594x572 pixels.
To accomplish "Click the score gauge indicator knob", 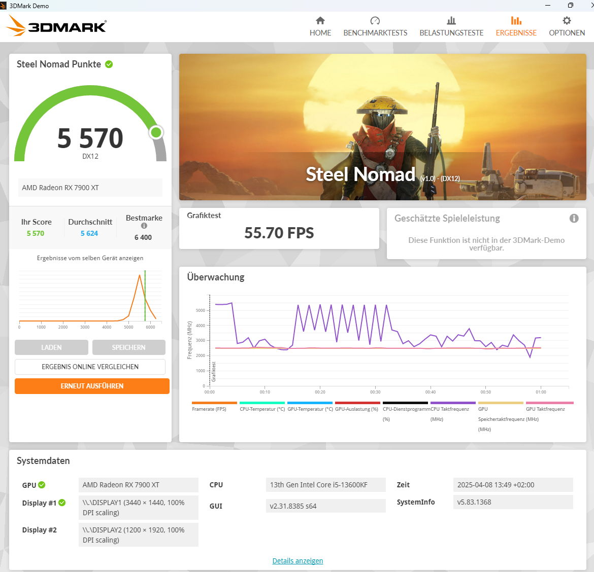I will click(x=156, y=132).
